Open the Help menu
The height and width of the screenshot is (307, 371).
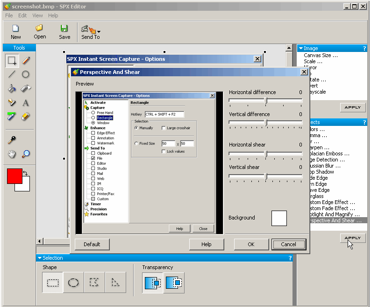coord(53,15)
